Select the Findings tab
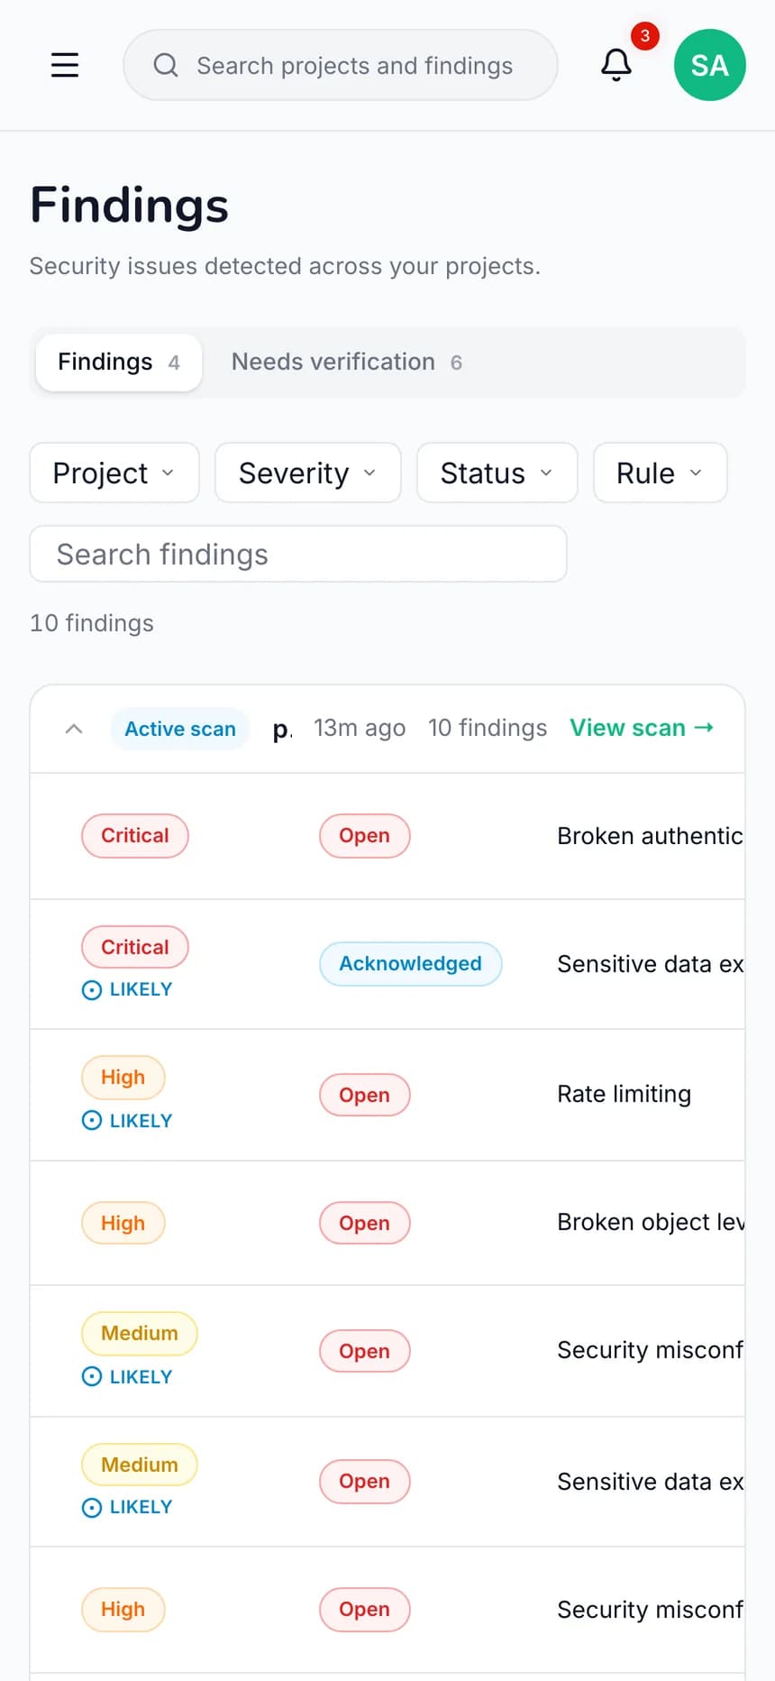The image size is (775, 1681). point(119,363)
